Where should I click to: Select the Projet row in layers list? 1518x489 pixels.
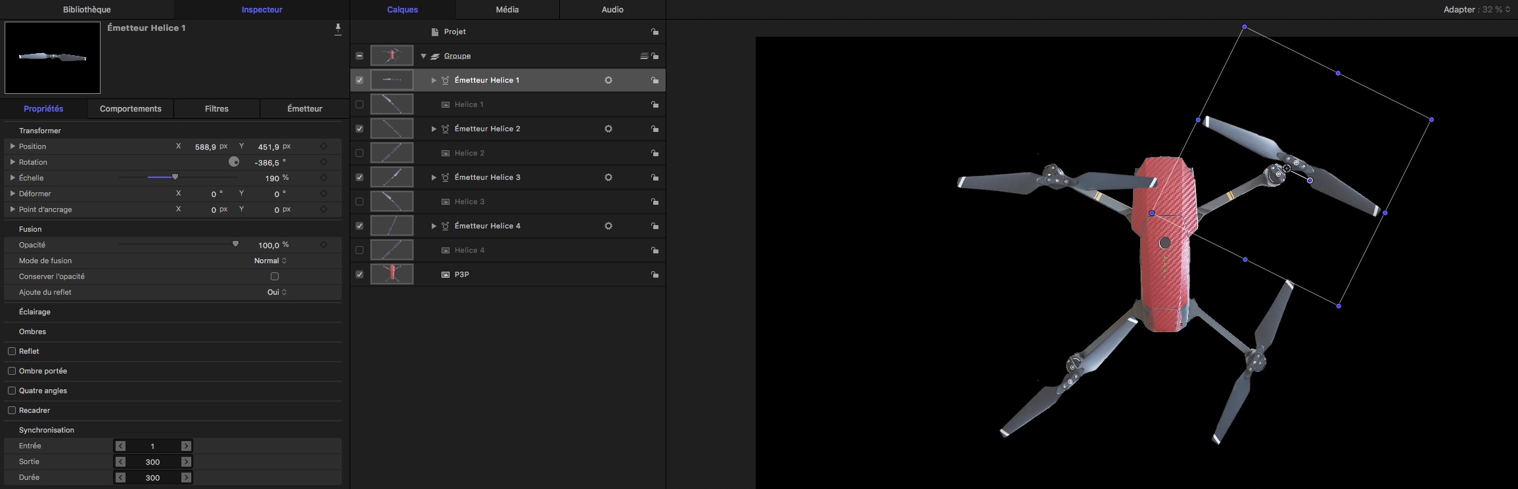[x=508, y=32]
